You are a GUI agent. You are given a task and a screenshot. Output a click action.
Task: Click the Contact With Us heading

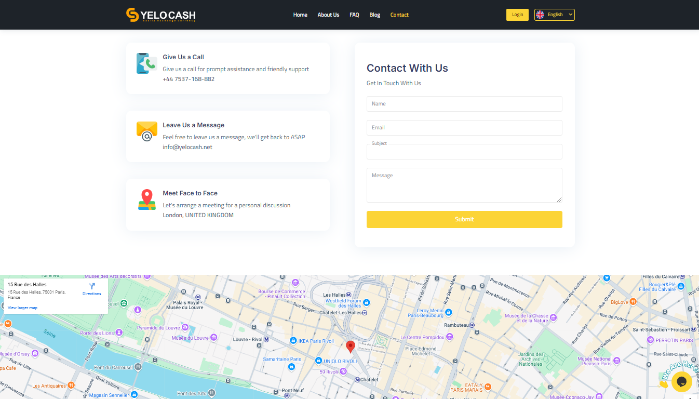click(x=407, y=68)
